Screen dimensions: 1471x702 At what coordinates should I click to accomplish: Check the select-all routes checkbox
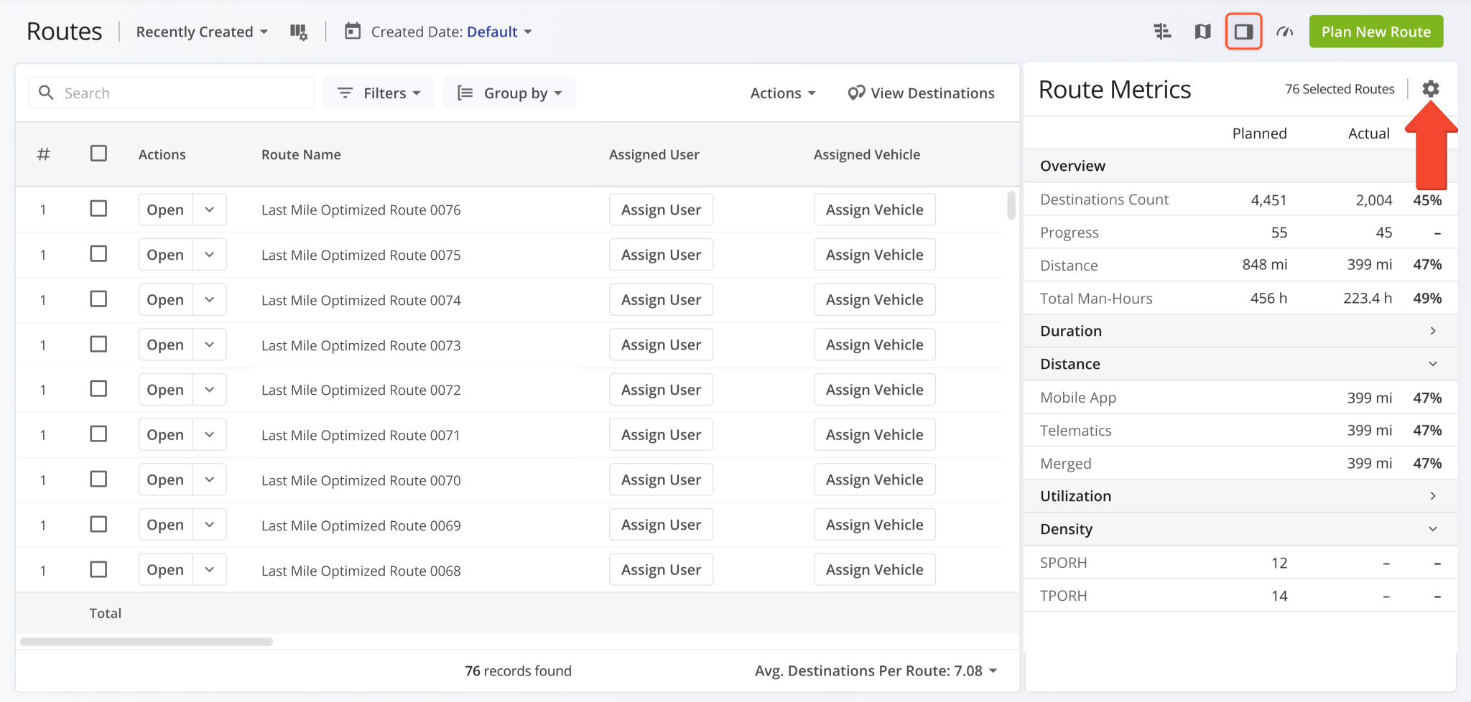pos(98,153)
